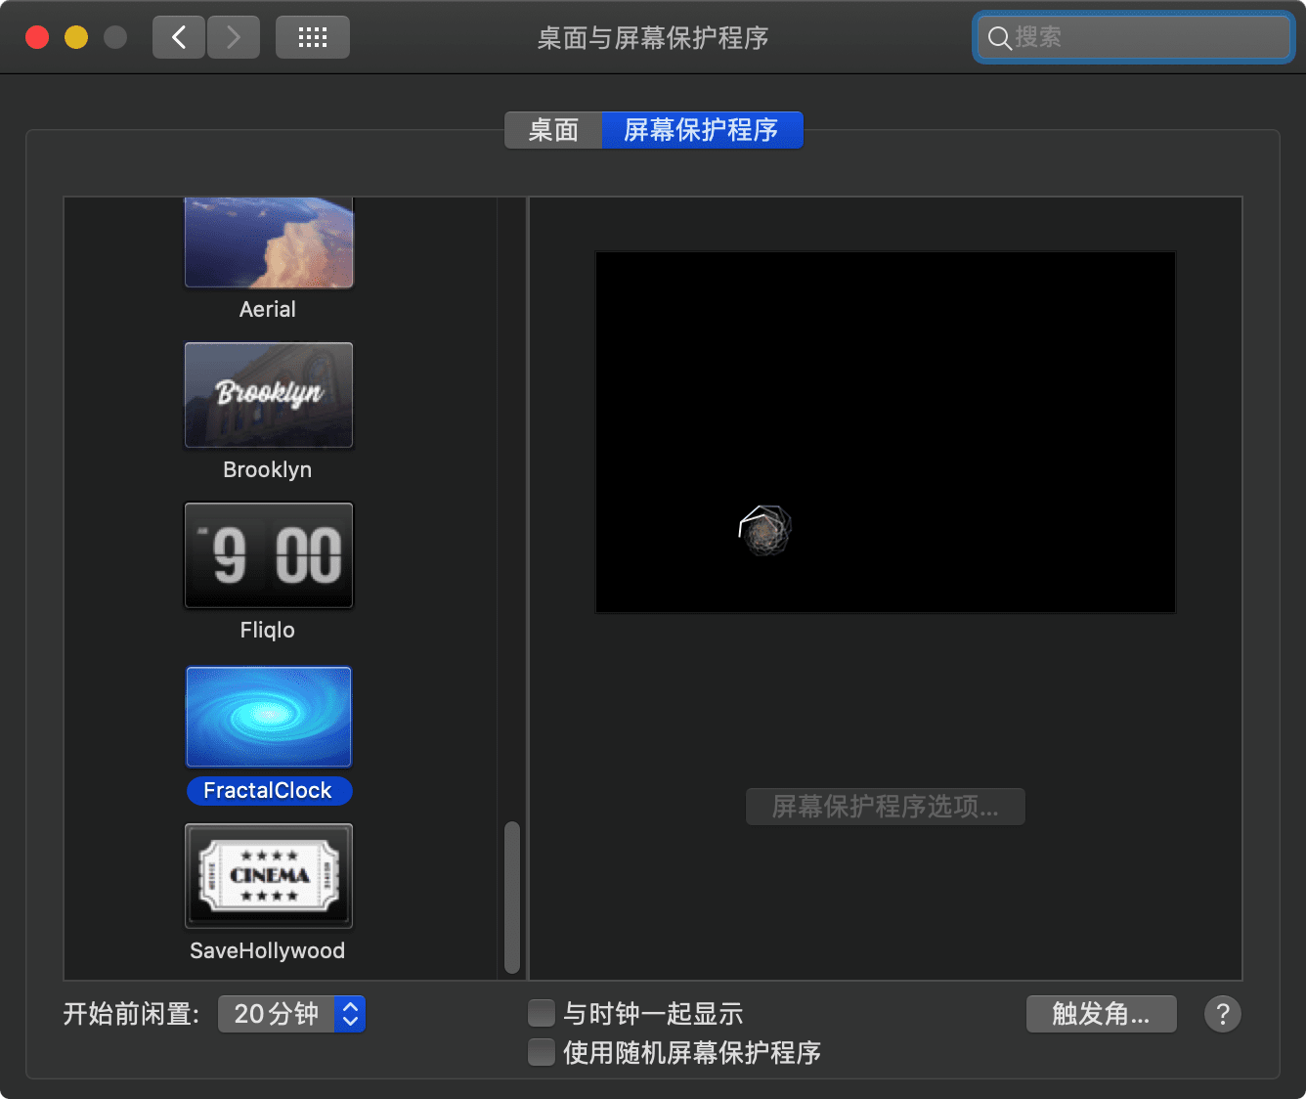Go forward with the right chevron button

tap(234, 37)
